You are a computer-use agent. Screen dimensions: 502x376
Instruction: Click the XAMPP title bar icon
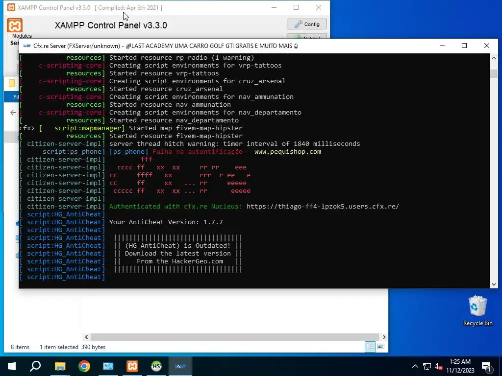click(11, 7)
